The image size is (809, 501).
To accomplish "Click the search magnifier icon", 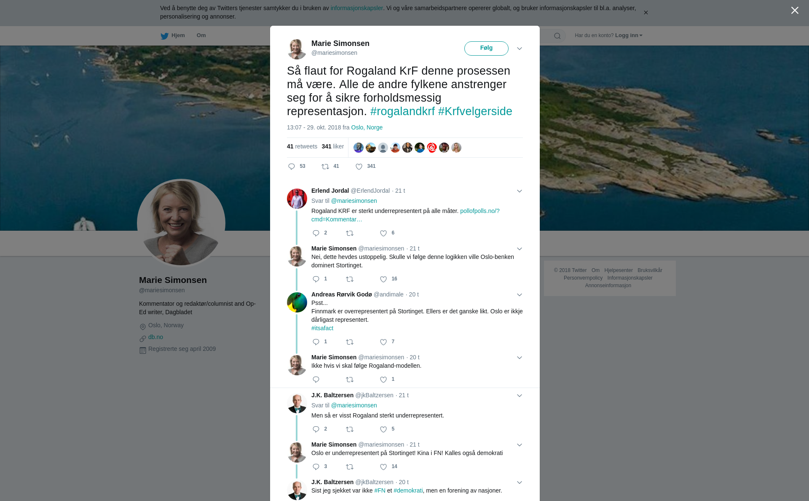I will (x=557, y=36).
